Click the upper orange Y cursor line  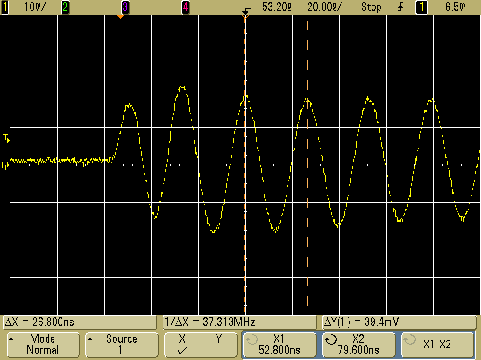click(x=247, y=85)
